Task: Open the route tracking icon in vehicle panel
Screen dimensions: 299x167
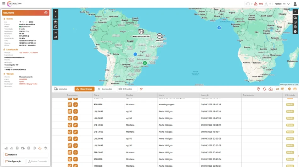Action: tap(6, 148)
